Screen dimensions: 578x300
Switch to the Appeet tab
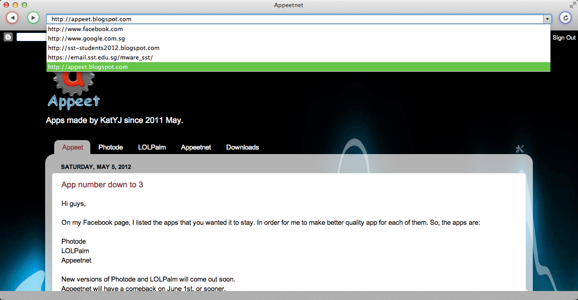click(x=73, y=147)
